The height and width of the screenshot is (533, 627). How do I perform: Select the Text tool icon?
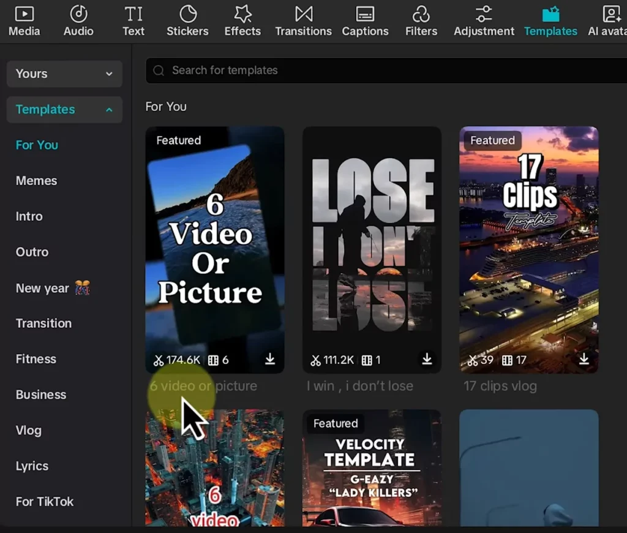(x=133, y=14)
